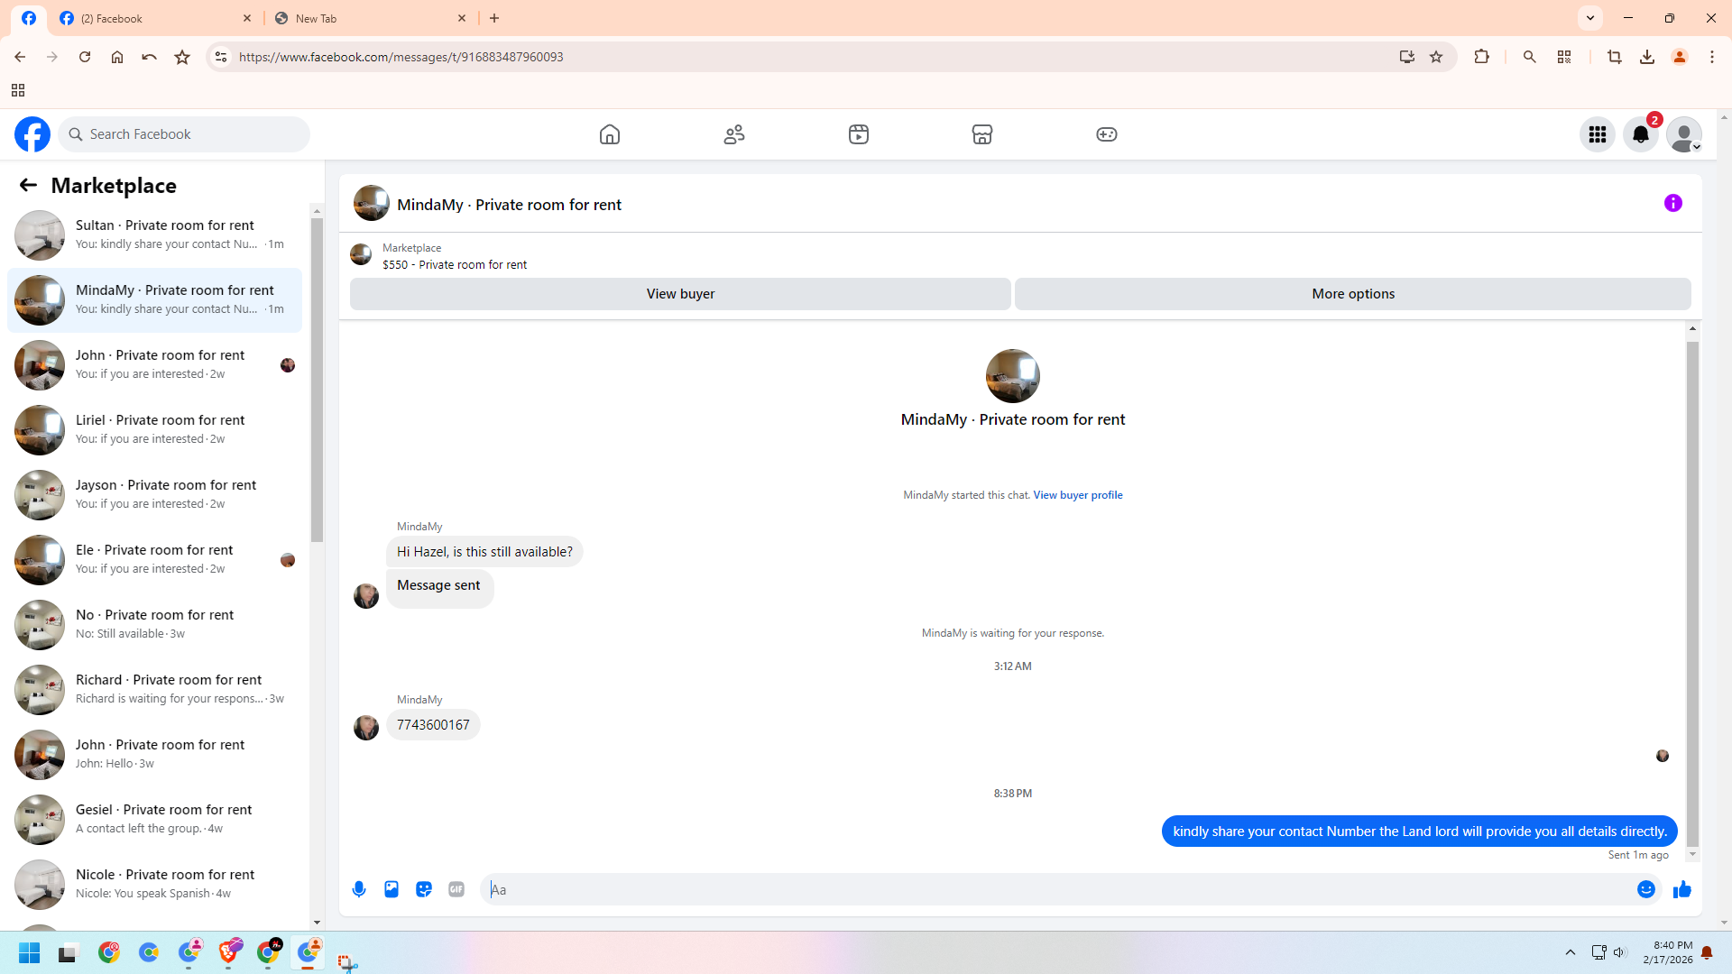Open the GIF picker icon
This screenshot has height=974, width=1732.
coord(456,889)
